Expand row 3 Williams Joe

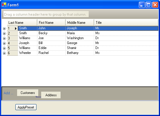click(4, 38)
